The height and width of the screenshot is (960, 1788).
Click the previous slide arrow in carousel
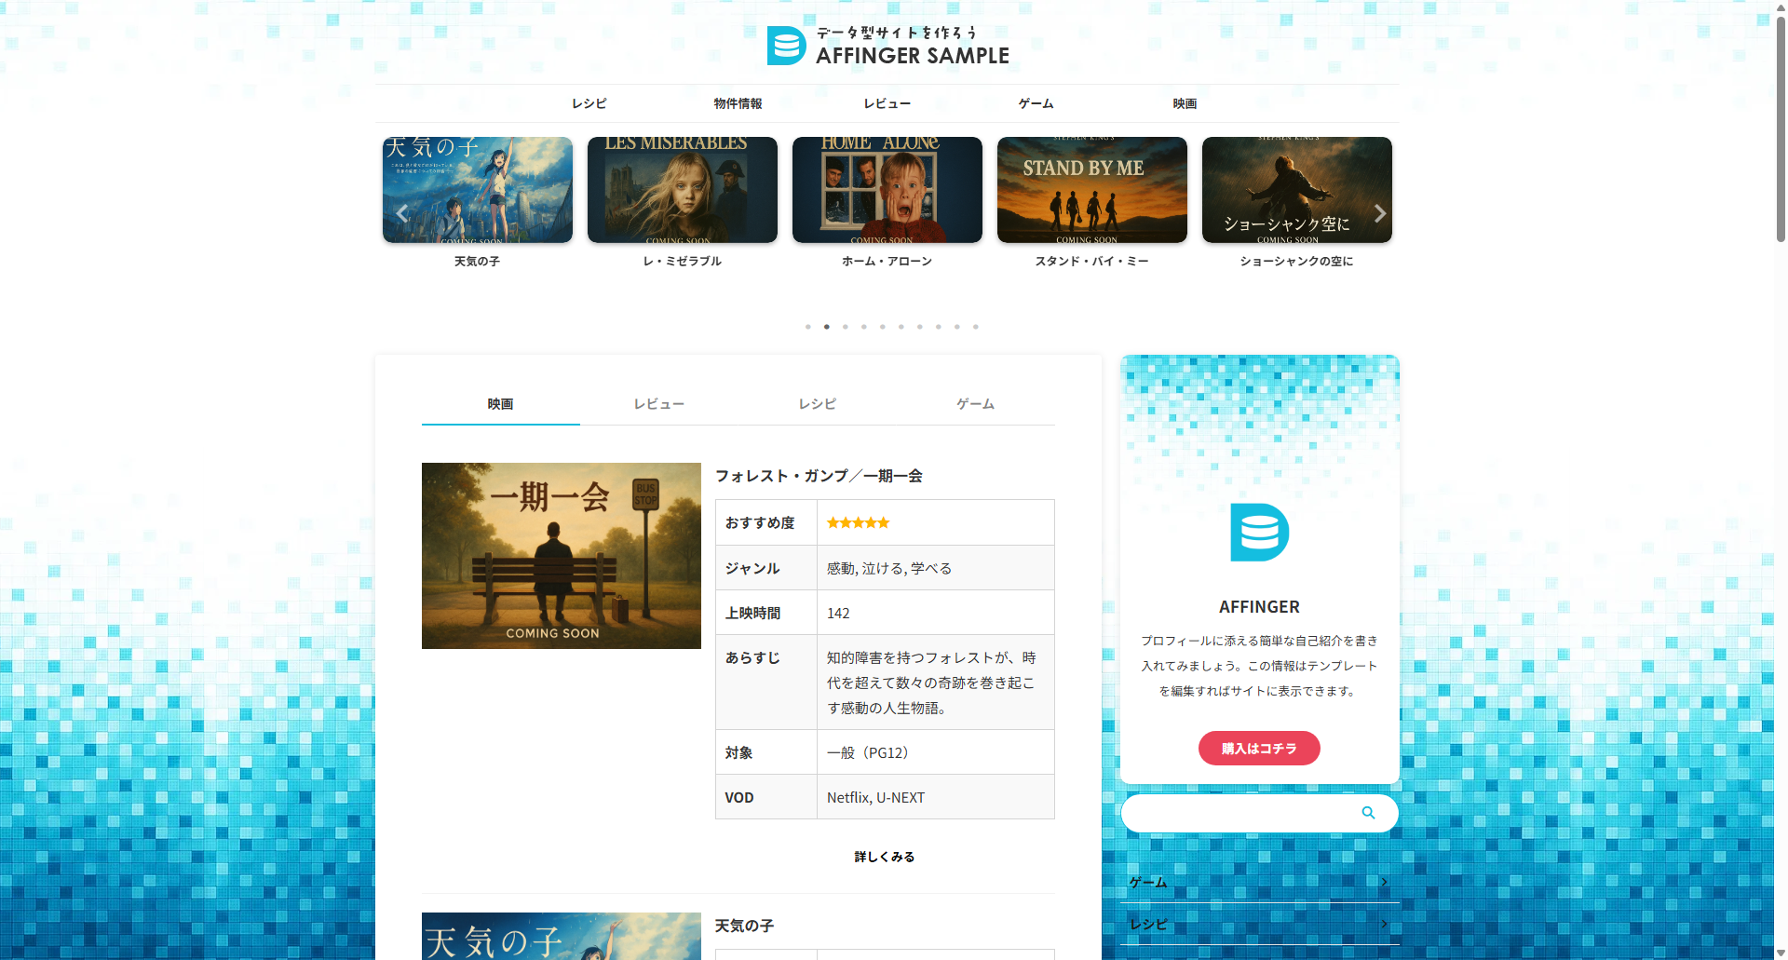(402, 213)
